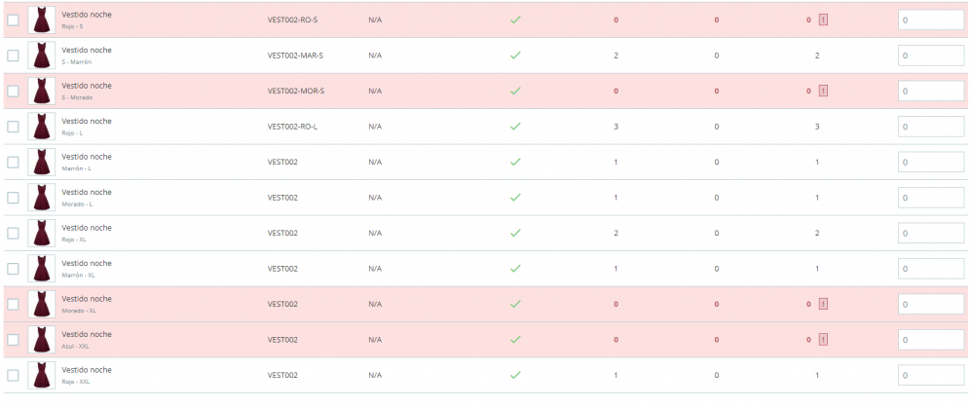Select checkbox for Vestido noche Rojo - S
Viewport: 974px width, 408px height.
click(x=13, y=19)
